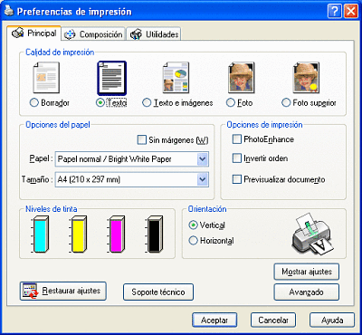362x335 pixels.
Task: Click the Texto quality page icon
Action: point(112,78)
